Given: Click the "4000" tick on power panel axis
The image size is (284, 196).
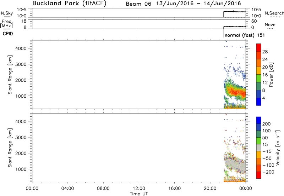Looking at the screenshot, I should pyautogui.click(x=21, y=48).
